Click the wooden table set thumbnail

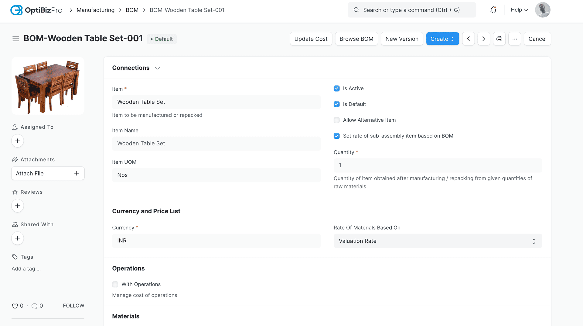pos(48,86)
